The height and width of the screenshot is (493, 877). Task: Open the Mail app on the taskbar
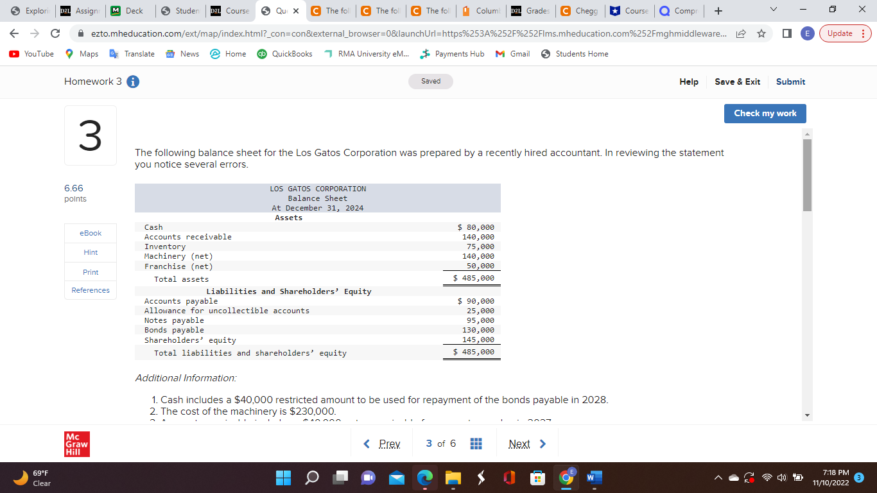click(397, 478)
